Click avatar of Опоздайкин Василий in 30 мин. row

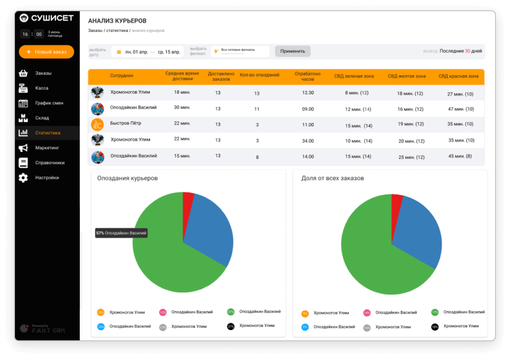tap(97, 109)
